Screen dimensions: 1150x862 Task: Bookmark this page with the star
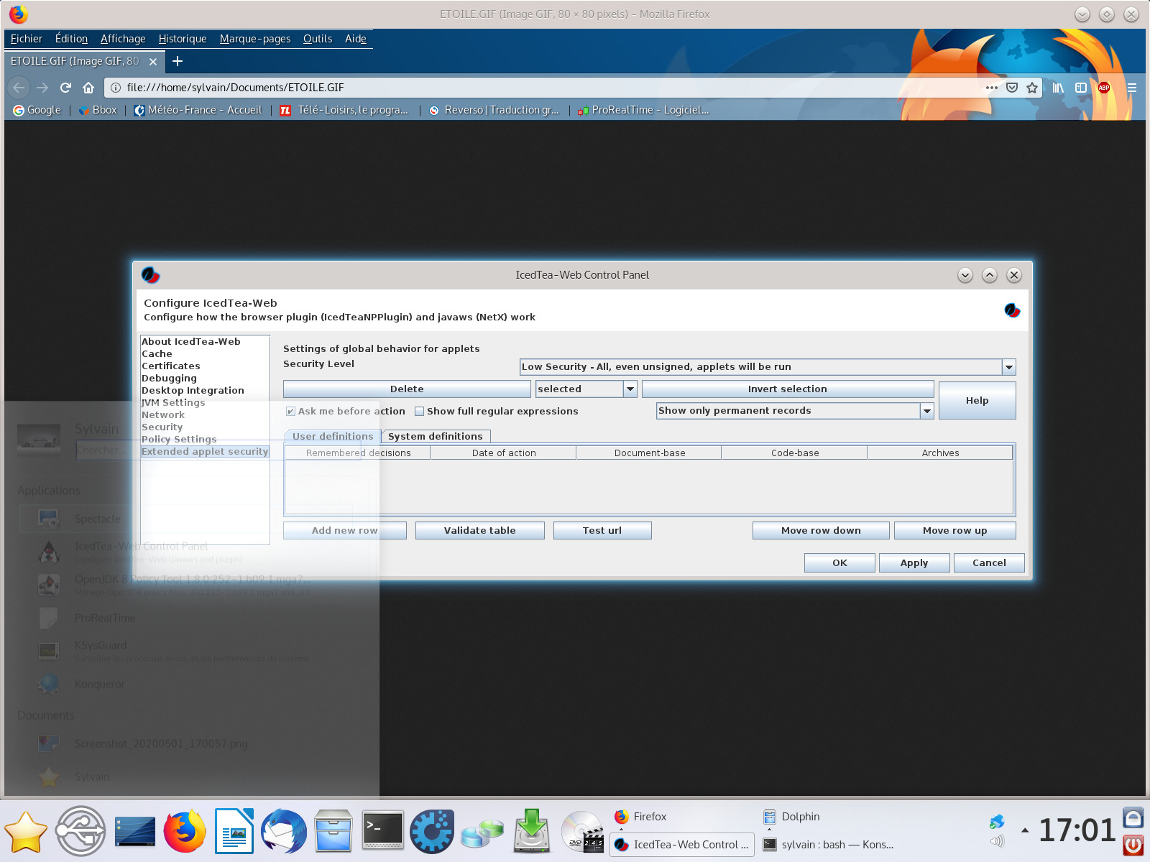(1032, 88)
